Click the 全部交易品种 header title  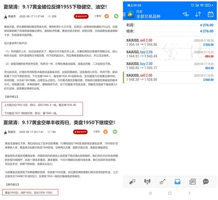coord(148,16)
